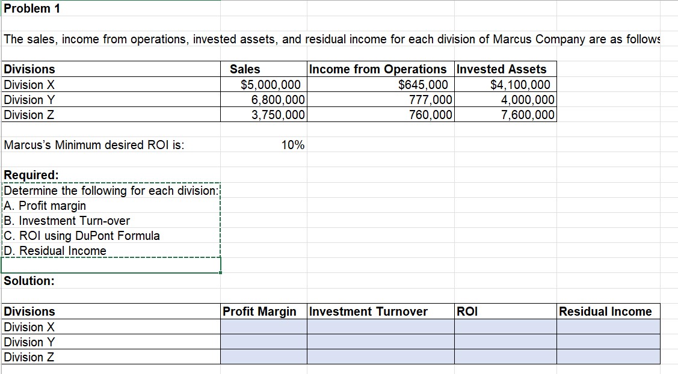This screenshot has height=374, width=678.
Task: Select the 'Investment Turnover' column header
Action: tap(381, 311)
